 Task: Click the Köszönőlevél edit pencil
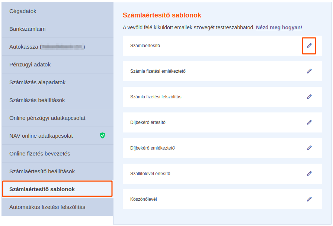[309, 199]
